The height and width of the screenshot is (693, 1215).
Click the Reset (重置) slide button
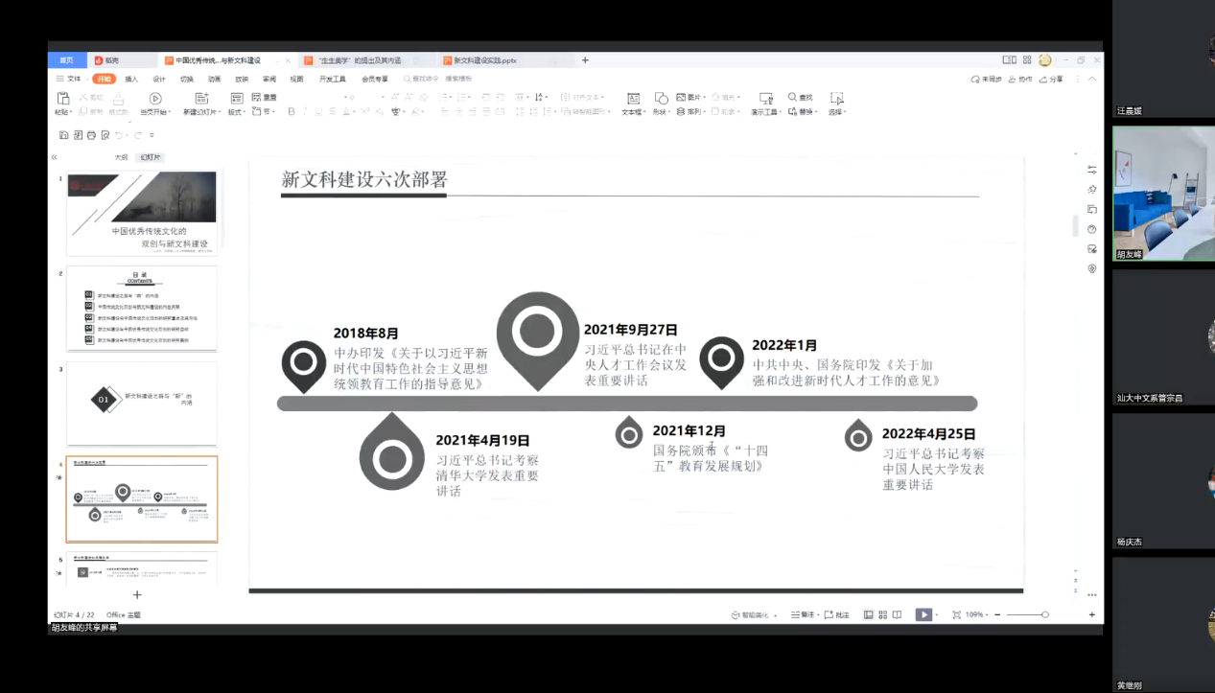[x=265, y=98]
